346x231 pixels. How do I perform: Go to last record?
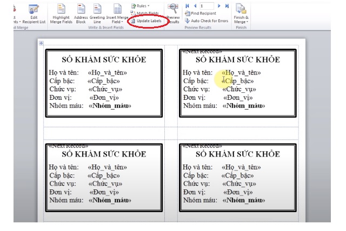tap(227, 6)
